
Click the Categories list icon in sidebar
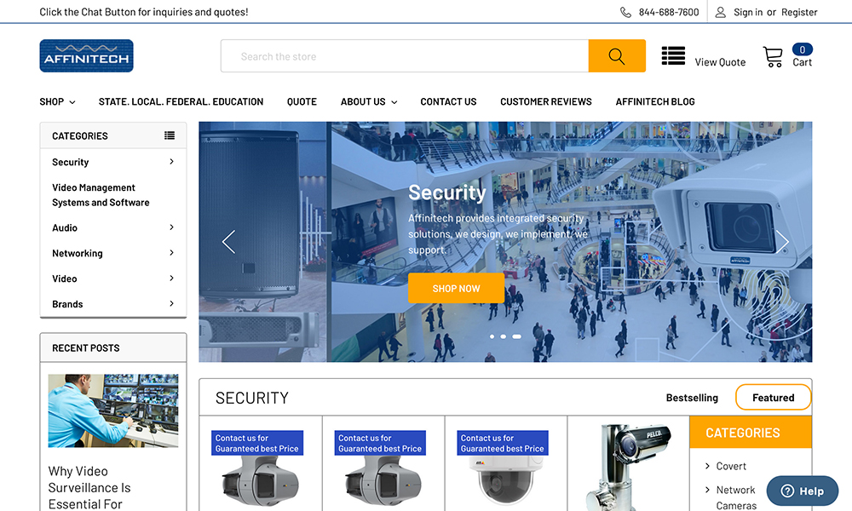click(x=170, y=135)
